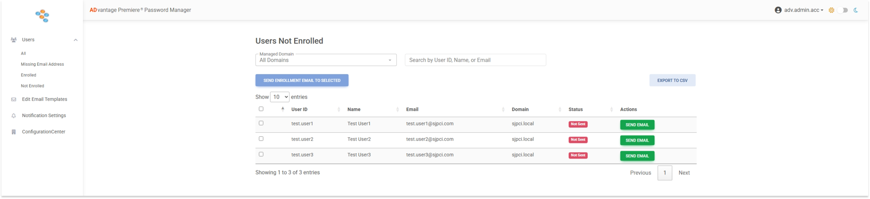The image size is (870, 199).
Task: Click the sun light-mode icon
Action: (831, 10)
